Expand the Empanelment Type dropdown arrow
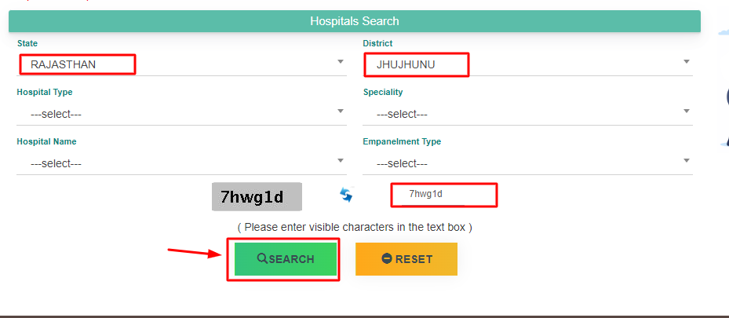729x318 pixels. point(687,161)
